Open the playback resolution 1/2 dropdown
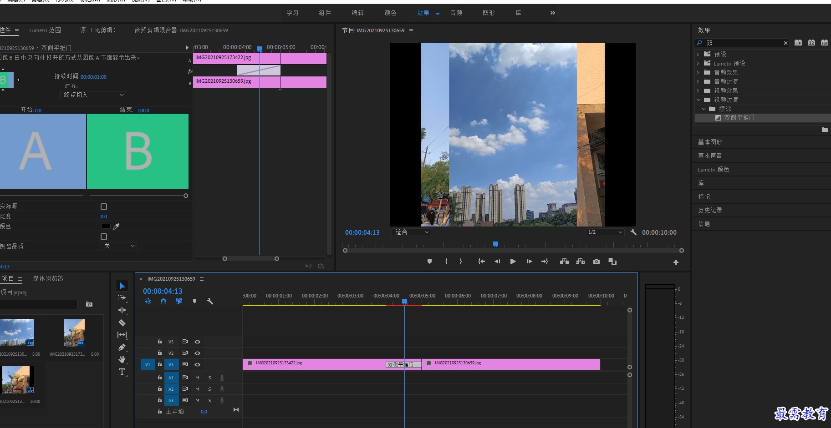The width and height of the screenshot is (831, 428). pyautogui.click(x=605, y=232)
